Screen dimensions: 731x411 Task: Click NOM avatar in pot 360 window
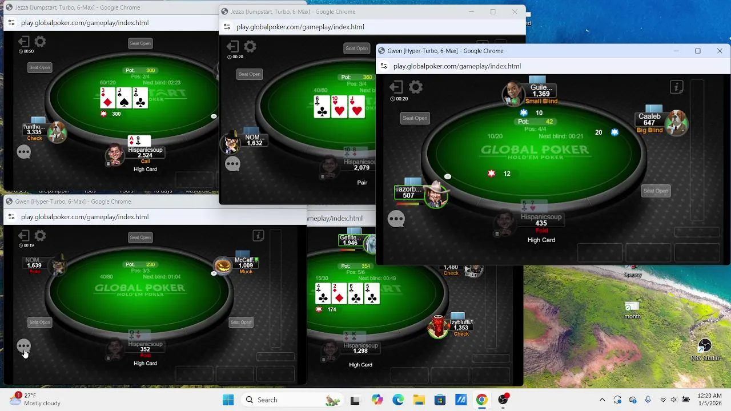point(231,142)
